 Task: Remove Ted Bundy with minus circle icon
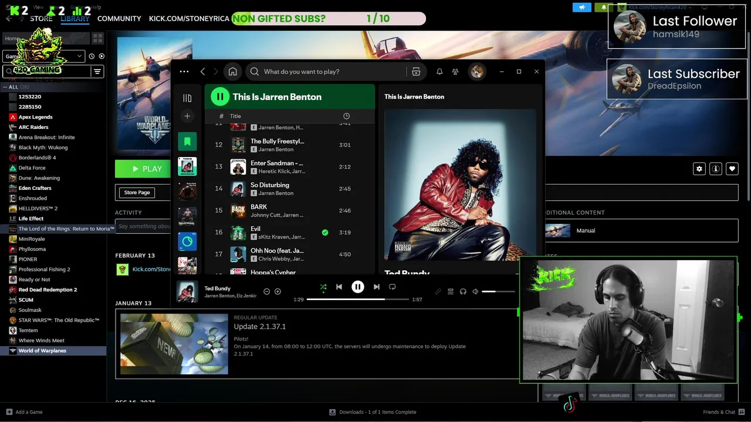pos(266,291)
